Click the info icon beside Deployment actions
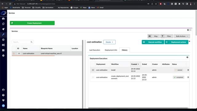The height and width of the screenshot is (111, 197). click(190, 41)
